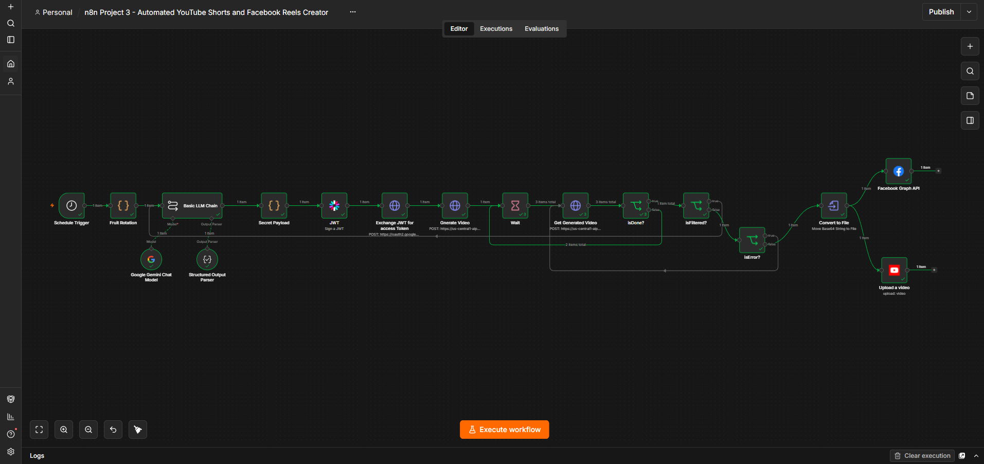Select the Google Gemini Chat Model node
Viewport: 984px width, 464px height.
click(151, 259)
